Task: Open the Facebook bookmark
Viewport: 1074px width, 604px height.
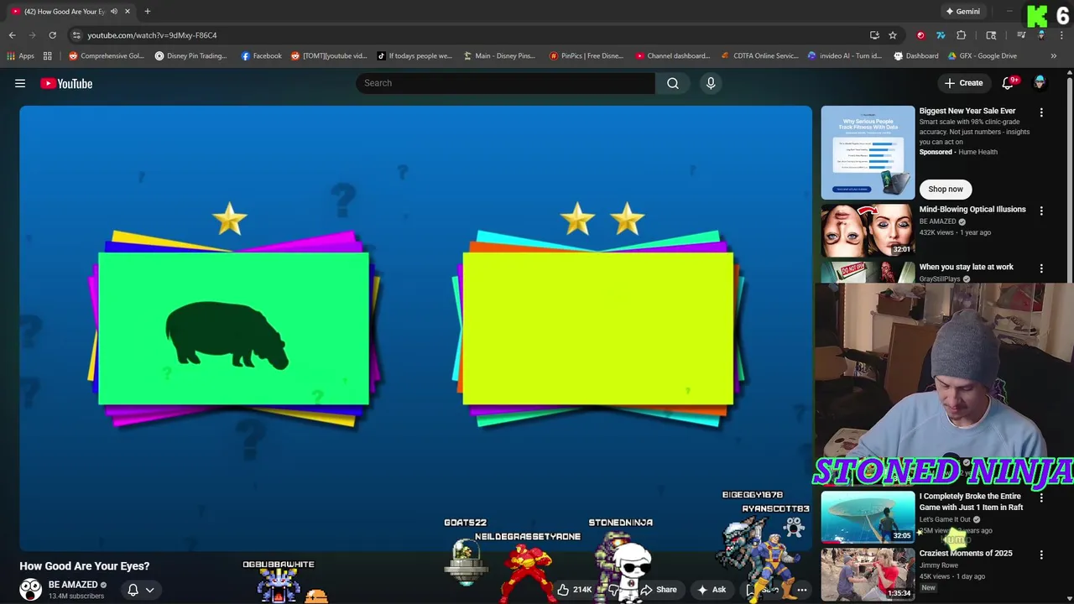Action: 261,56
